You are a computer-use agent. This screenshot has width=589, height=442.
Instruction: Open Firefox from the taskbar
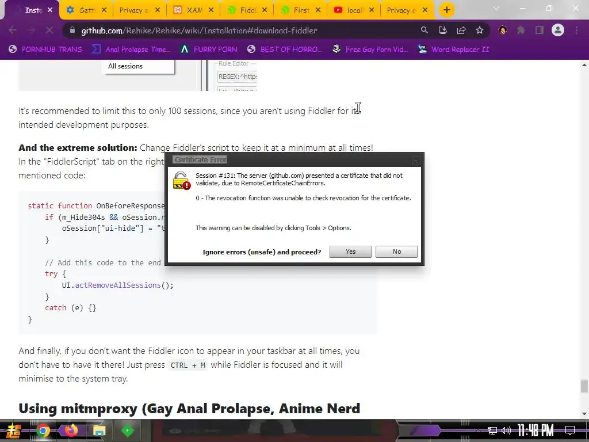[71, 430]
